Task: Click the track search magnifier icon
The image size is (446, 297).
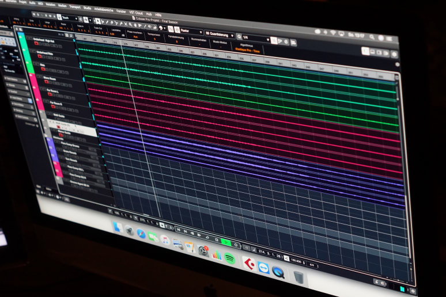Action: pyautogui.click(x=71, y=36)
